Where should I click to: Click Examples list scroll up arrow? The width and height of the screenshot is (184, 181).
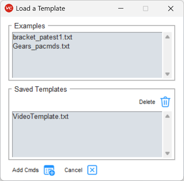pos(167,37)
